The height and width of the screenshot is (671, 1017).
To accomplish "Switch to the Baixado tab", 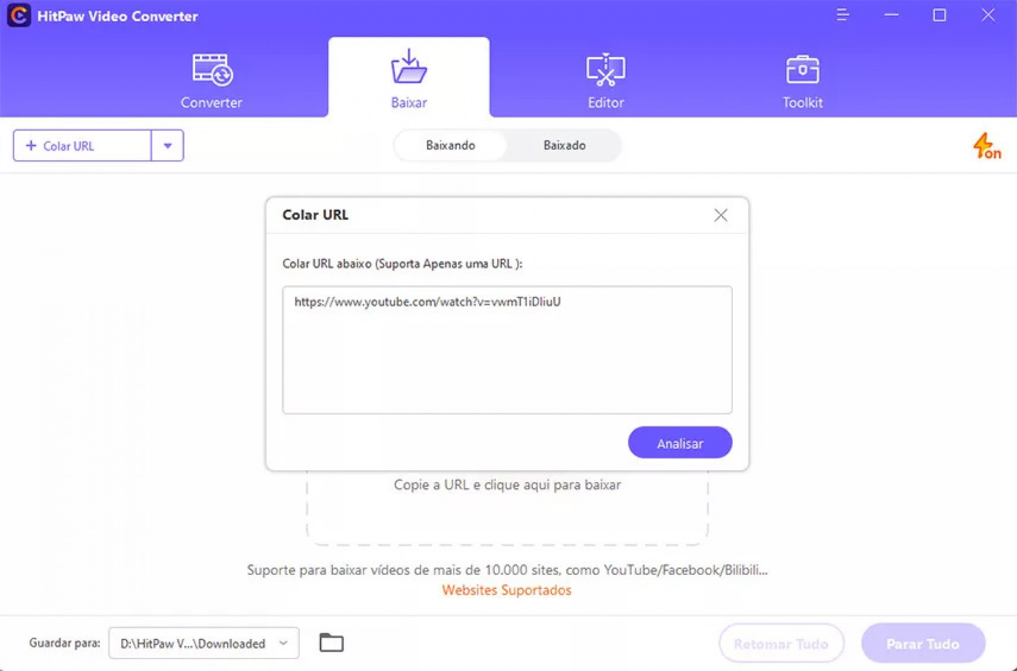I will [x=564, y=145].
